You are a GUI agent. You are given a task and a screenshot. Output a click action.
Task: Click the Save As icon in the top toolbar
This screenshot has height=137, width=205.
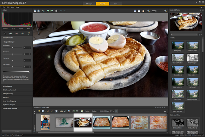pos(39,11)
